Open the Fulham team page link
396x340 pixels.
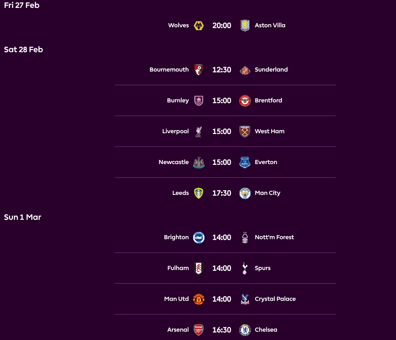pos(178,268)
